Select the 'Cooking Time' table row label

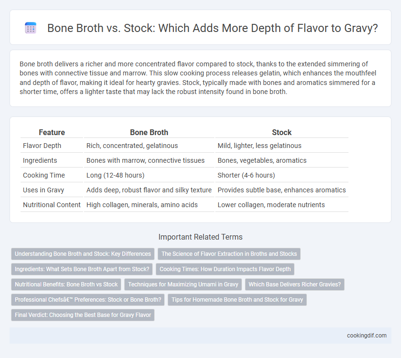(x=44, y=175)
